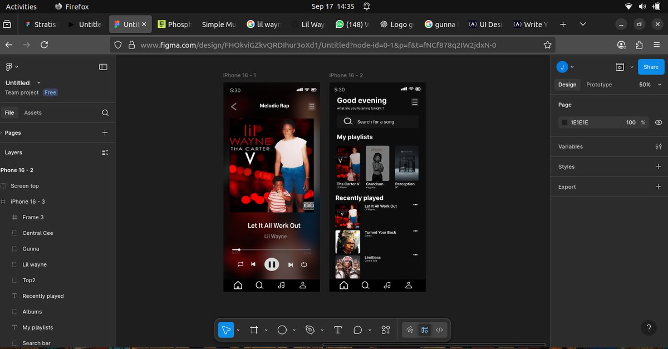Click the back arrow in Melodic Rap screen
Image resolution: width=668 pixels, height=349 pixels.
tap(234, 106)
